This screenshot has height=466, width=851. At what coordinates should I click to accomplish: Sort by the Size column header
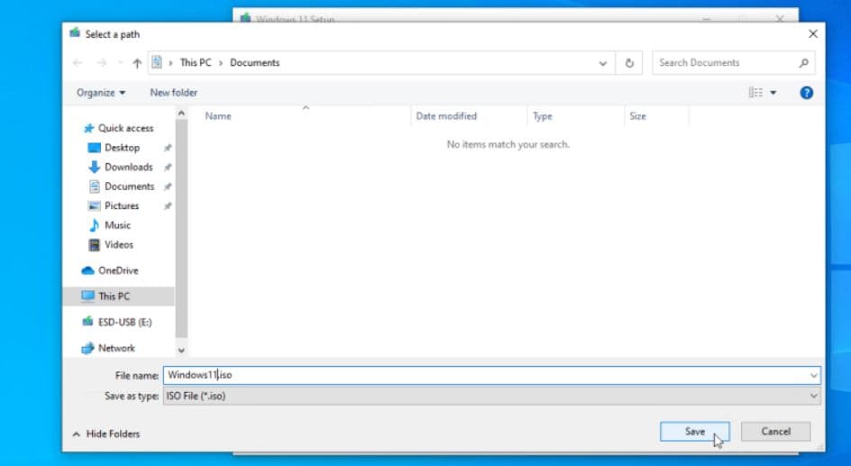(x=637, y=116)
